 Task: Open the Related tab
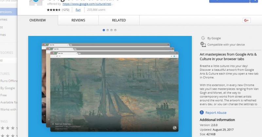[119, 20]
